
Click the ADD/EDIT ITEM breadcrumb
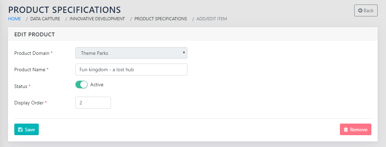point(211,19)
